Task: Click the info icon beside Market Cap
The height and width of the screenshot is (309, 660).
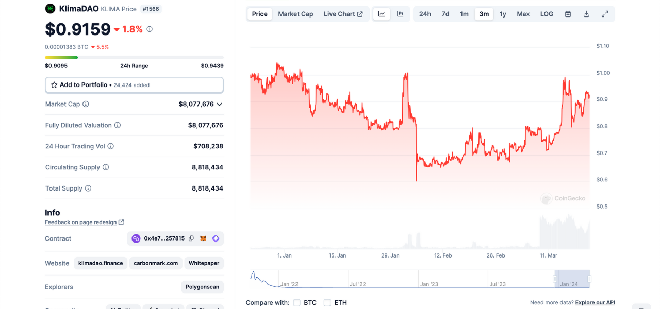Action: pos(86,104)
